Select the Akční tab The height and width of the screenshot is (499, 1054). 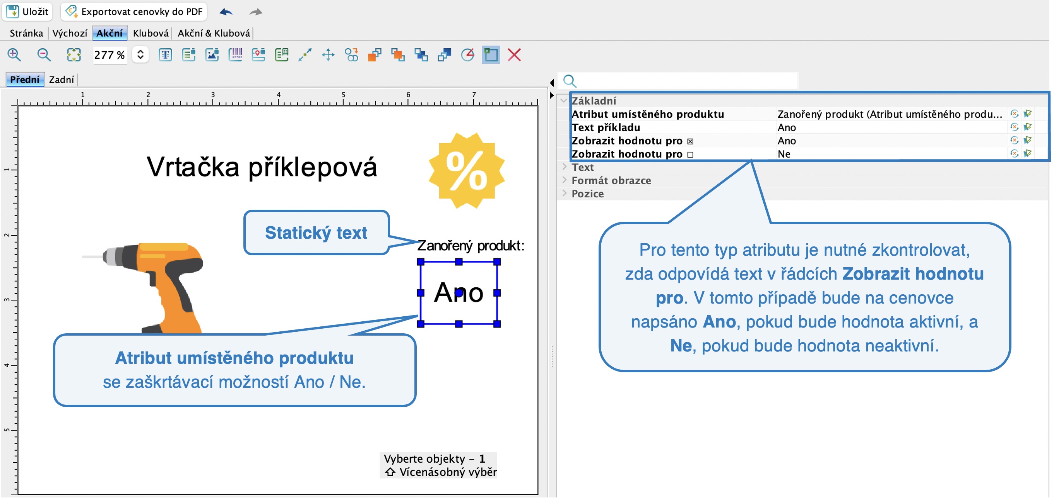coord(110,33)
